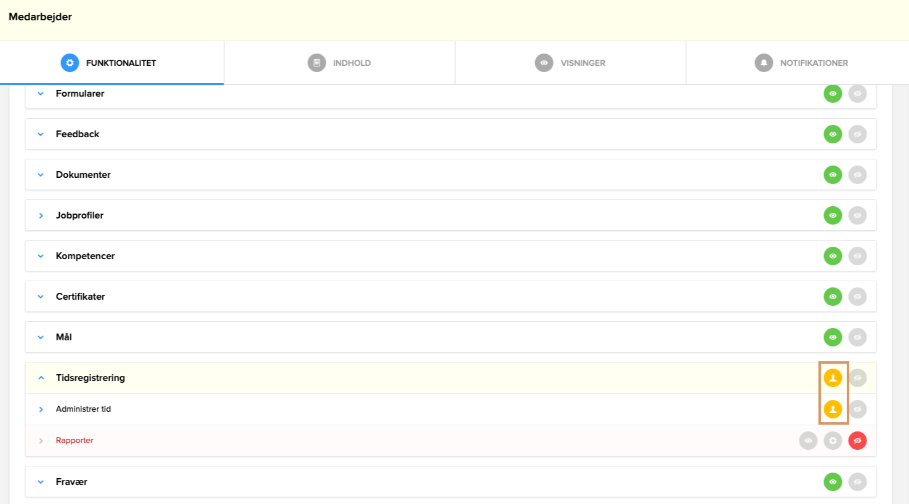Expand the Administrer tid sub-item
The width and height of the screenshot is (909, 504).
tap(41, 409)
